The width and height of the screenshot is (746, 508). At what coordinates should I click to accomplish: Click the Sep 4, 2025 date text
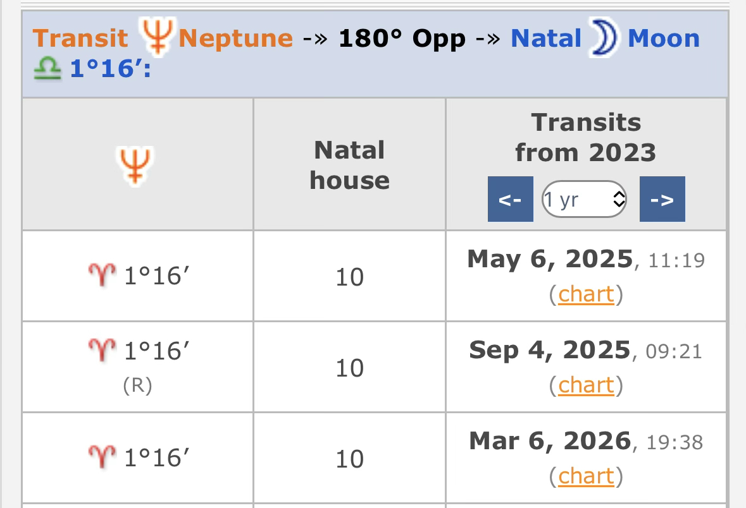click(x=550, y=350)
